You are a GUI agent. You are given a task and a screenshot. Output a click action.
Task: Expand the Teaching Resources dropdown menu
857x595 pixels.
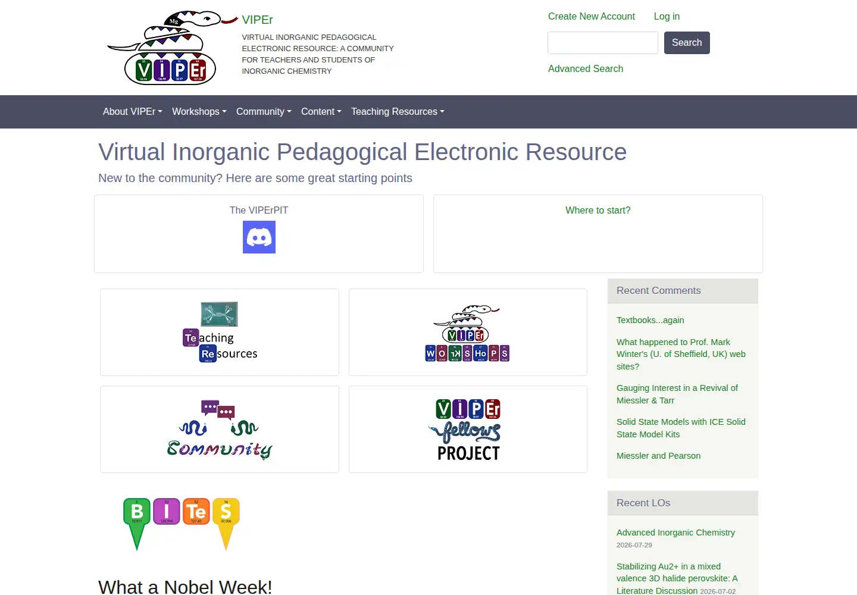point(398,112)
